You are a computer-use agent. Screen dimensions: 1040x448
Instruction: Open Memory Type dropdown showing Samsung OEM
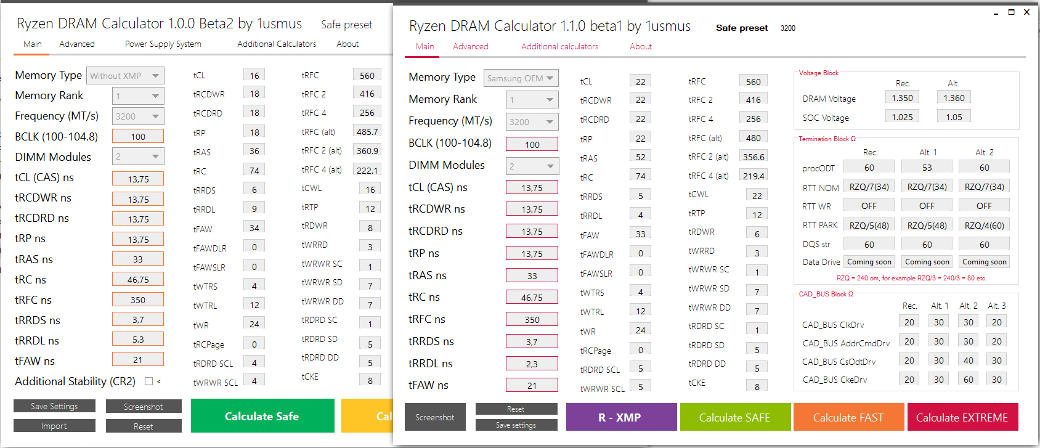pyautogui.click(x=521, y=78)
